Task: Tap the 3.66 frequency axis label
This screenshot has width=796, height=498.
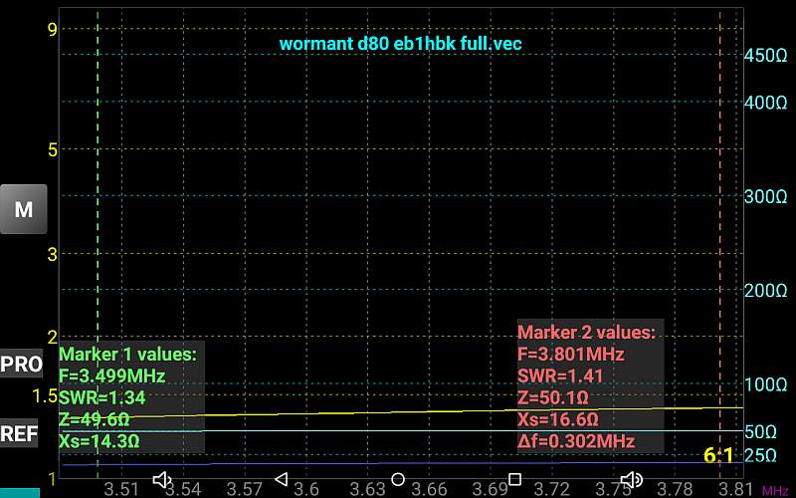Action: click(430, 489)
